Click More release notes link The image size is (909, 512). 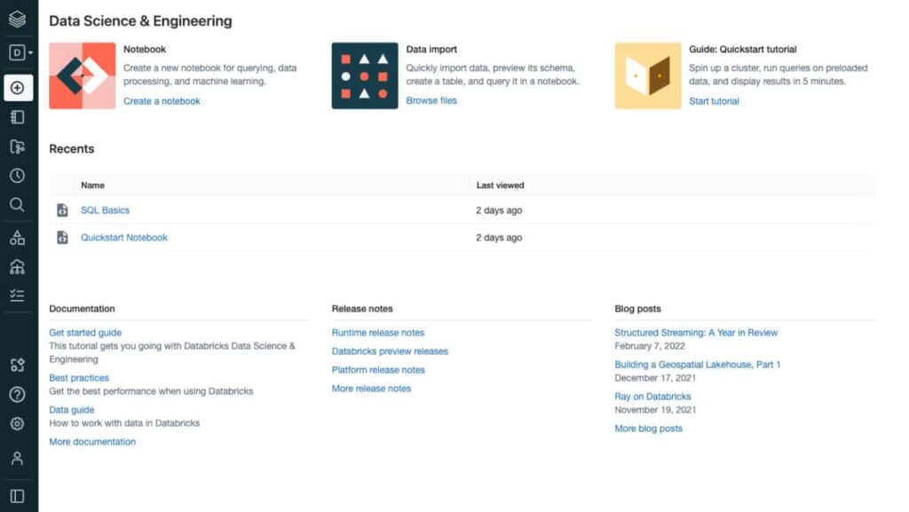pos(371,389)
